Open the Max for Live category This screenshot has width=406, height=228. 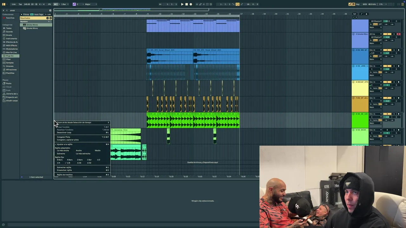click(x=11, y=52)
